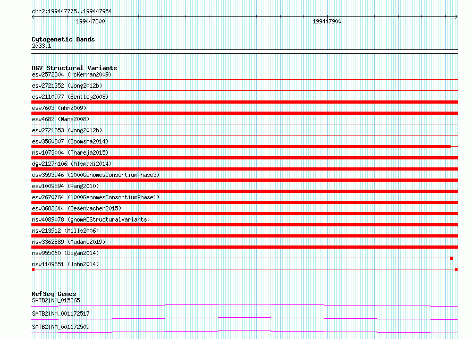
Task: Click the 199447900 ruler coordinate
Action: 327,21
